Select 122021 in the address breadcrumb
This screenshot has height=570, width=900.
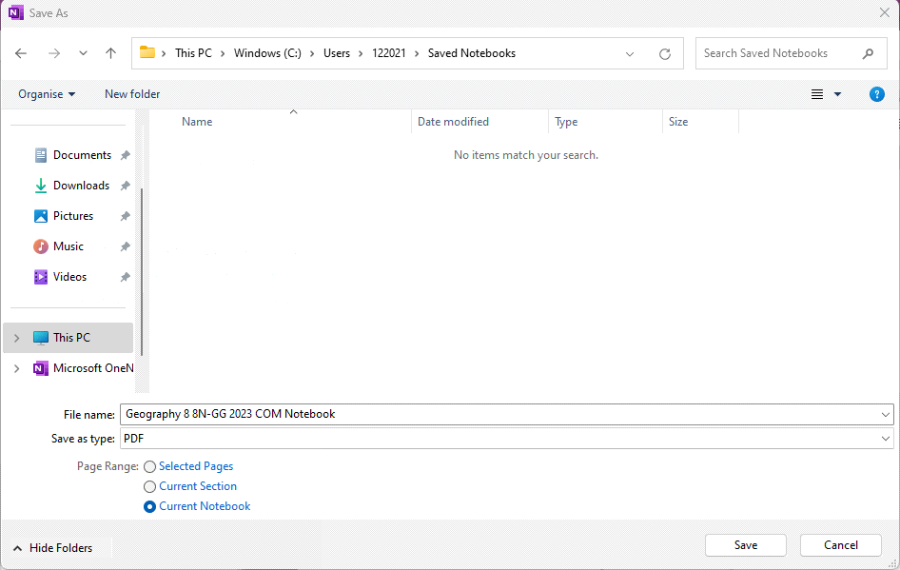click(x=388, y=53)
